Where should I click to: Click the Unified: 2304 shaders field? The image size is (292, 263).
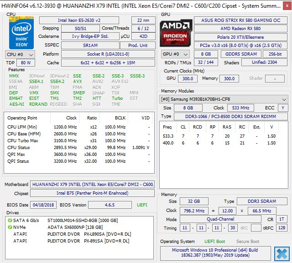point(265,62)
